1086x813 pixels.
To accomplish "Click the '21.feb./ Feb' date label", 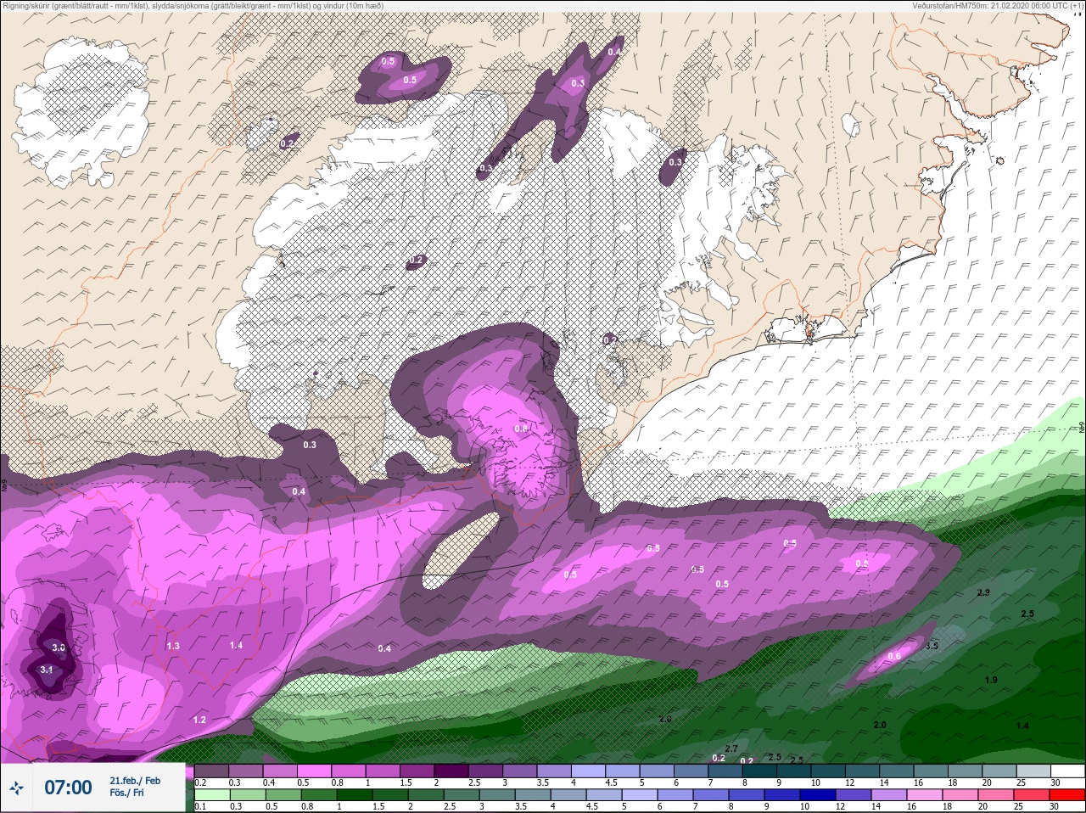I will (135, 781).
